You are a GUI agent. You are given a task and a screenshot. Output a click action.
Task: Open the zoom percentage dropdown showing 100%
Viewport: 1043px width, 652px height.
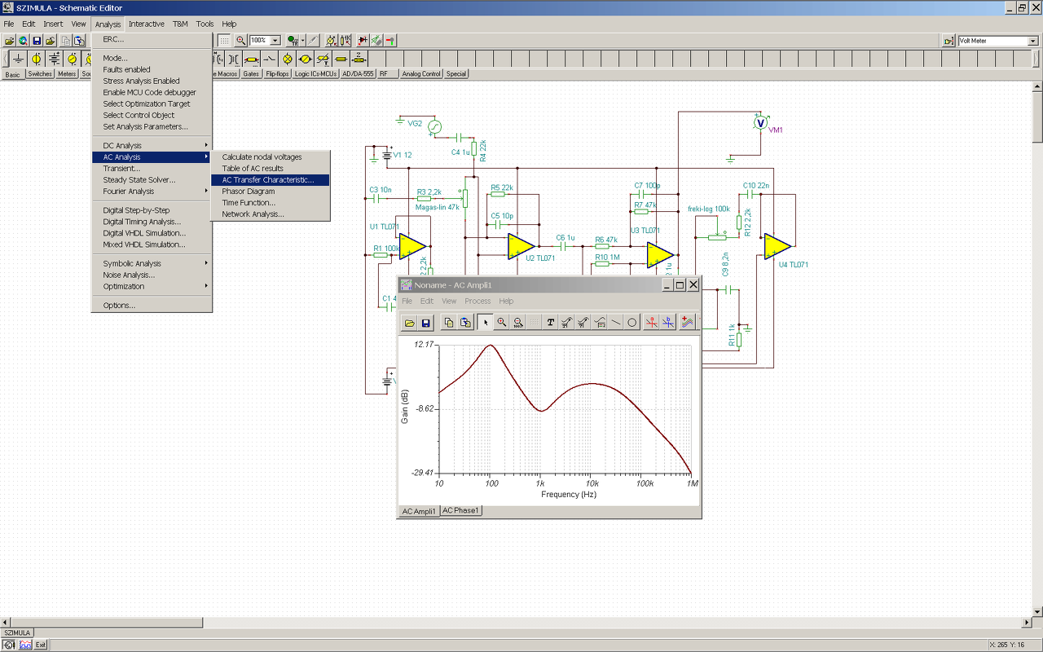pos(275,40)
